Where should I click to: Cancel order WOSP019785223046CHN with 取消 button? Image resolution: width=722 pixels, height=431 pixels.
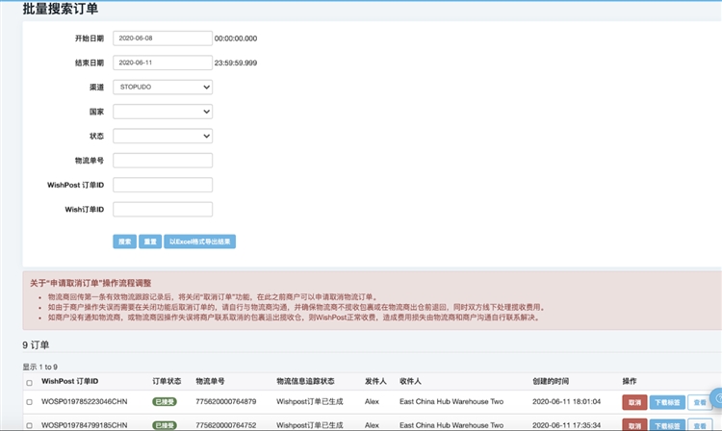pos(634,402)
